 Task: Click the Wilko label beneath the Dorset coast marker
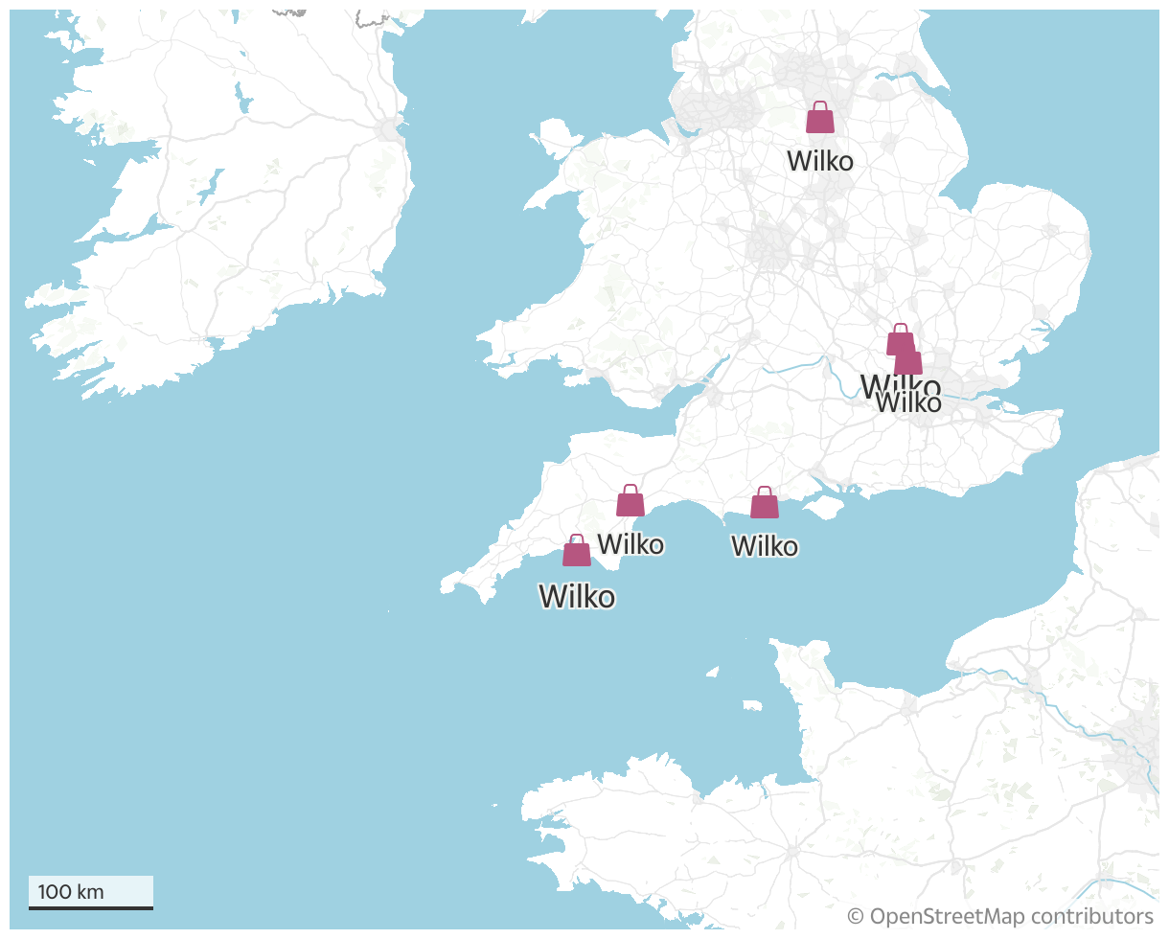click(x=765, y=546)
